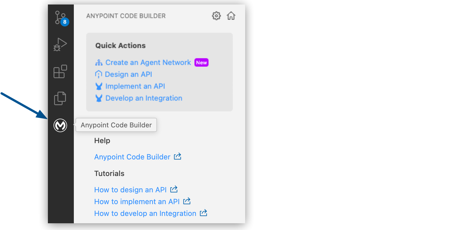The height and width of the screenshot is (230, 452).
Task: Open the How to develop an Integration tutorial
Action: coord(145,213)
